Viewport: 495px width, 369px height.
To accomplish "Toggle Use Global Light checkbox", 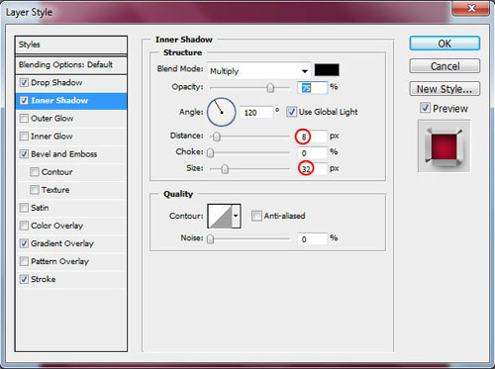I will 291,112.
